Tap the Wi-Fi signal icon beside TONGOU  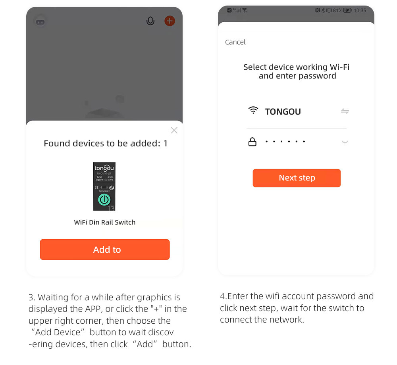(x=253, y=110)
